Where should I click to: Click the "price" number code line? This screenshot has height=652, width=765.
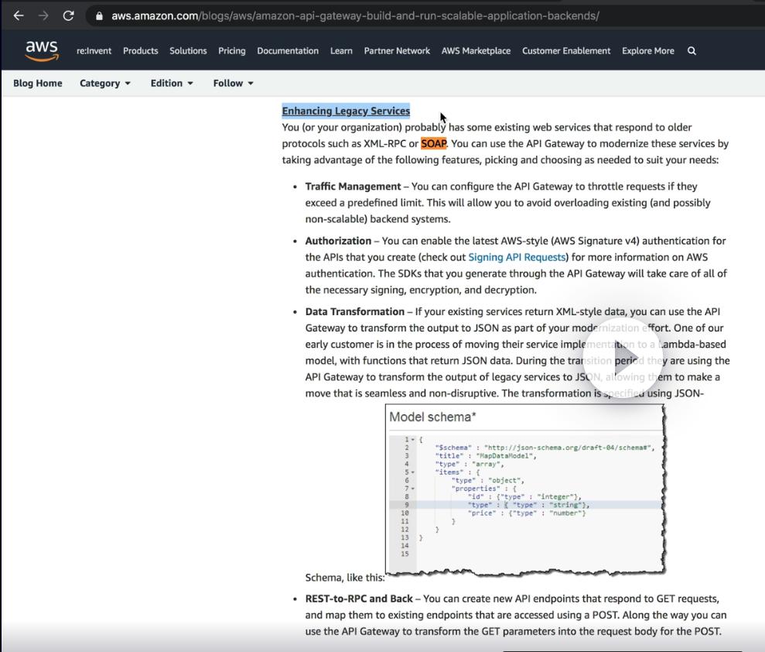(527, 513)
